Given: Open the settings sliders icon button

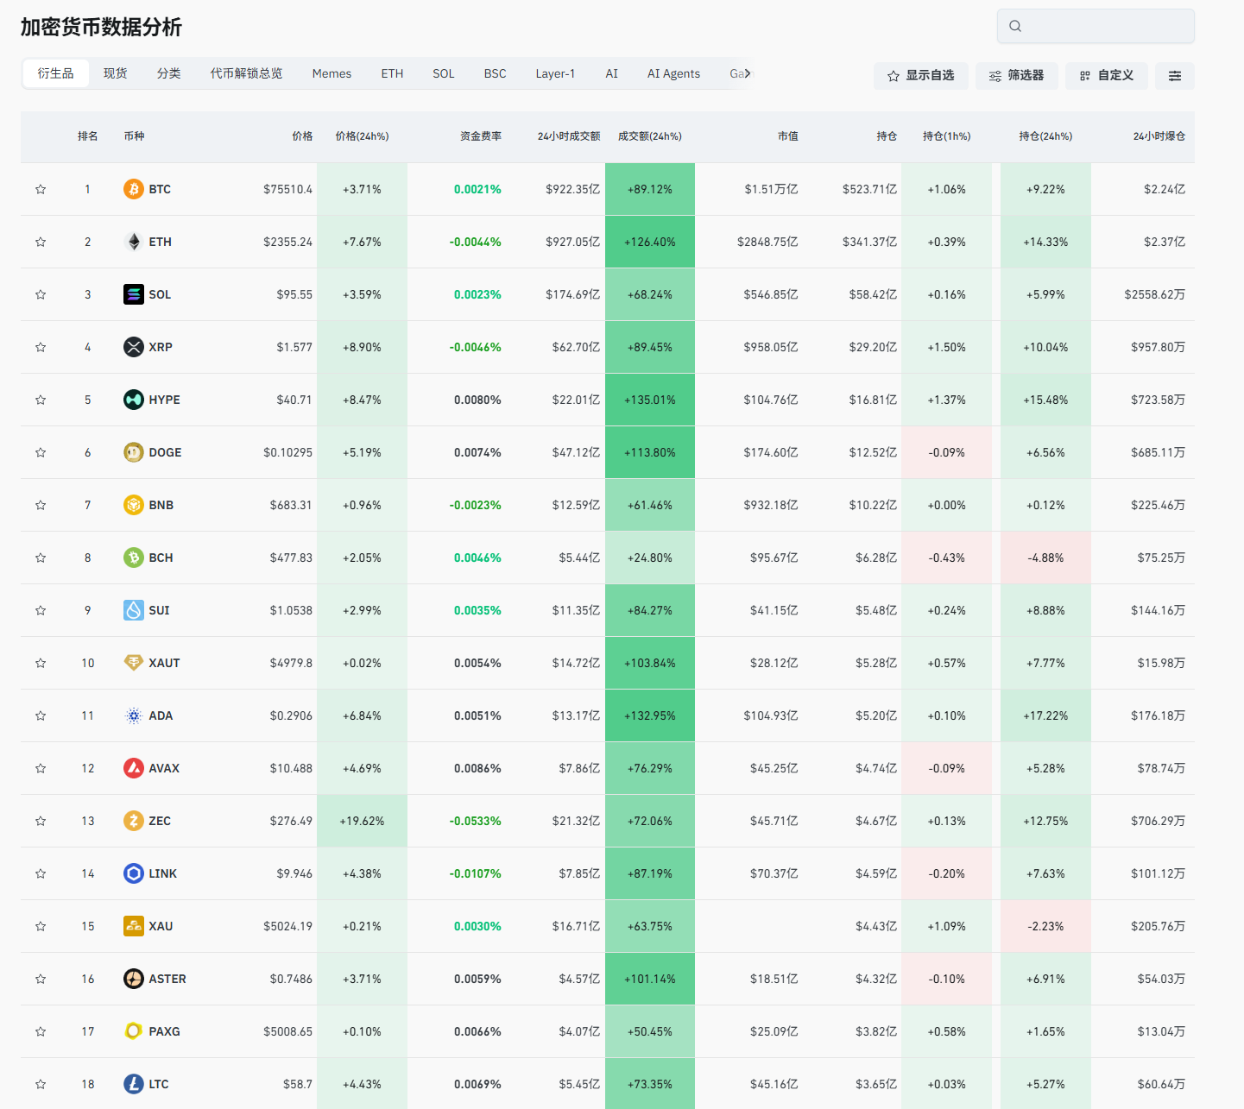Looking at the screenshot, I should coord(1174,76).
